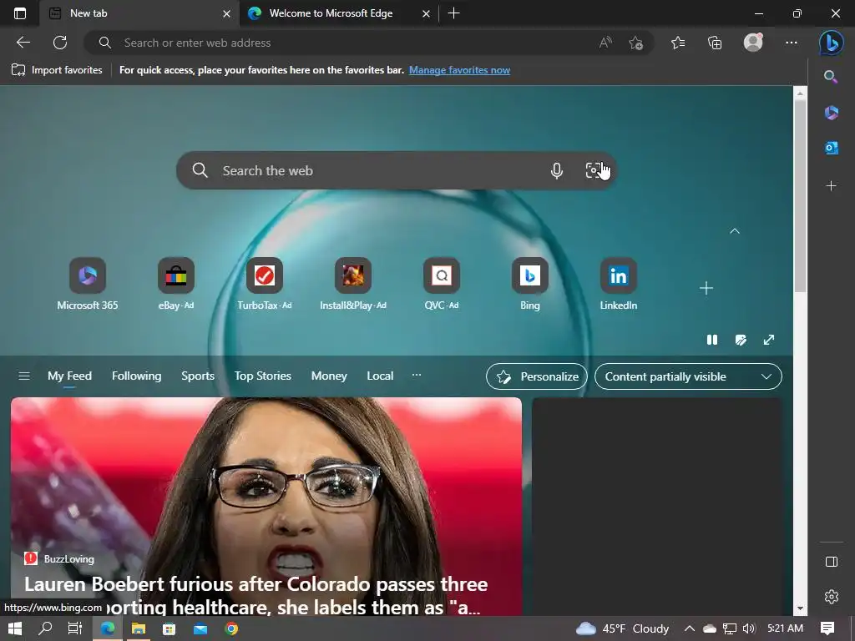The width and height of the screenshot is (855, 641).
Task: Open sidebar settings gear
Action: pos(831,596)
